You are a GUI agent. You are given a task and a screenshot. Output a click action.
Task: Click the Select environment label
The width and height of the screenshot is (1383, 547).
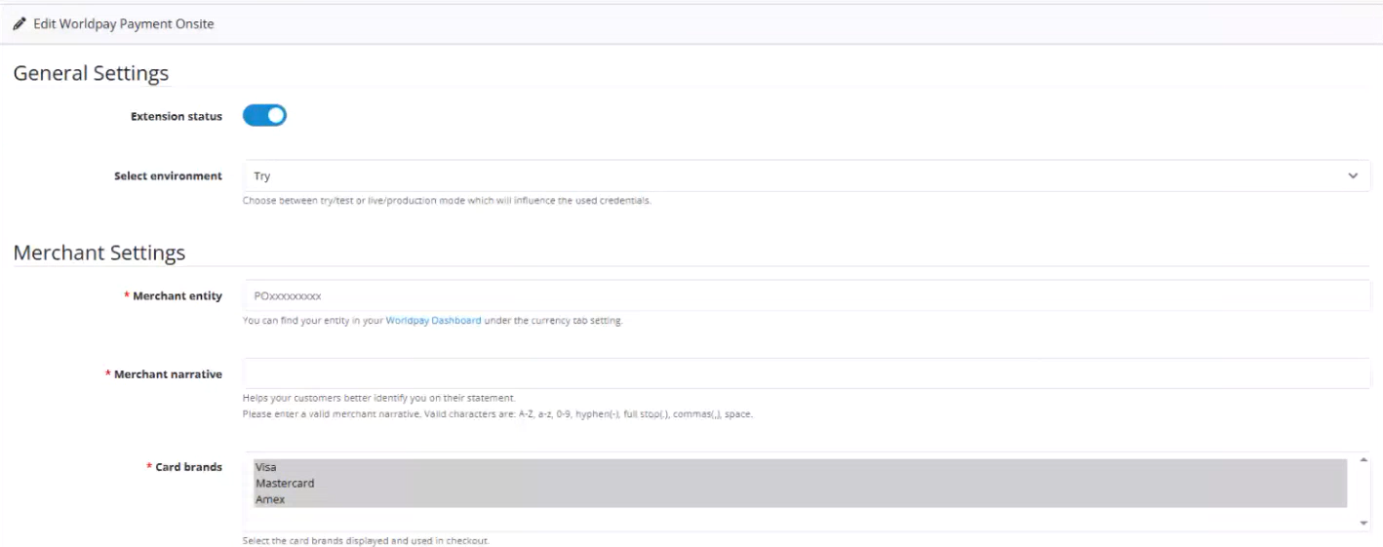click(x=168, y=176)
